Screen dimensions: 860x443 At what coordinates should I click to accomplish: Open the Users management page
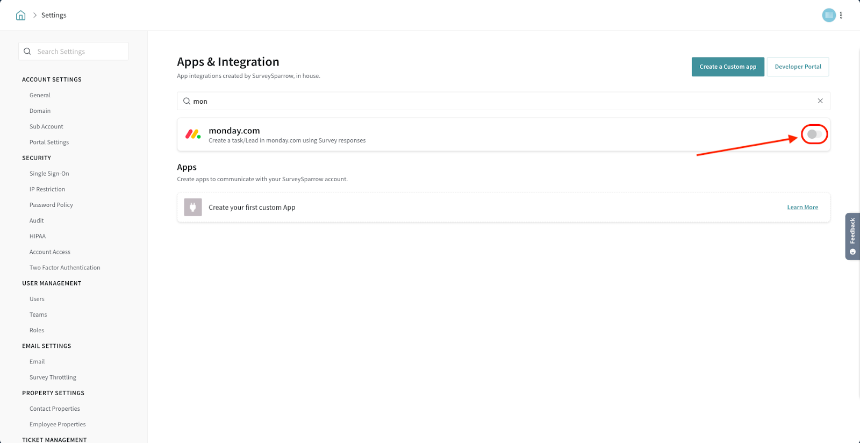[37, 299]
